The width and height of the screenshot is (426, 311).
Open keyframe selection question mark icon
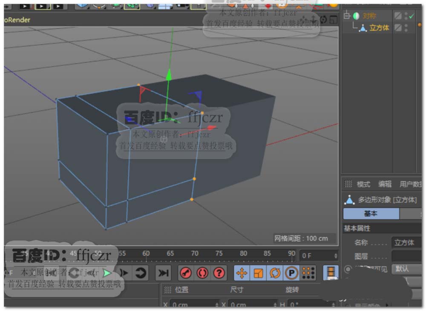click(219, 273)
